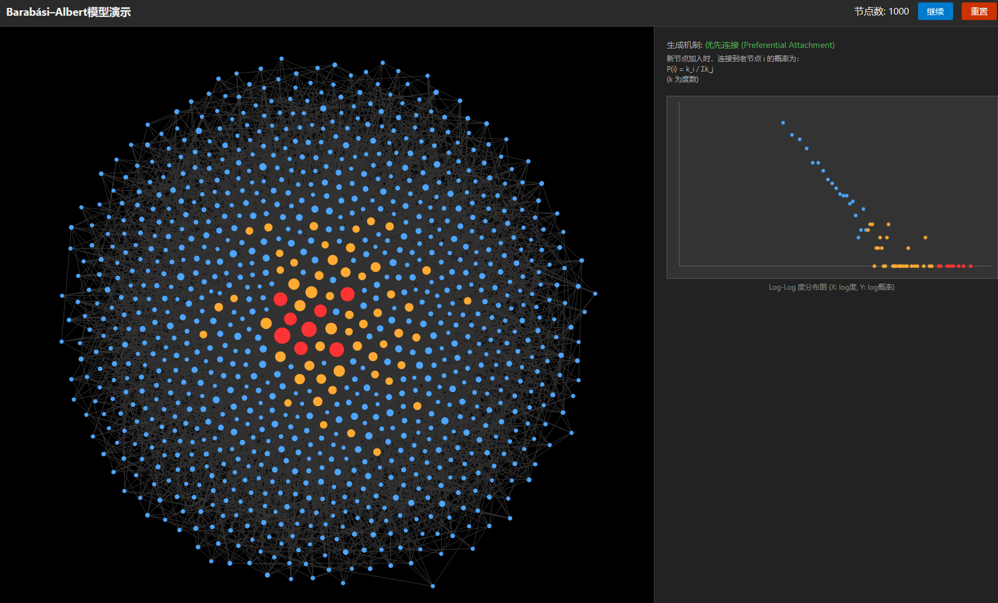Screen dimensions: 998x603
Task: Click the rightmost blue node on graph edge
Action: tap(595, 294)
